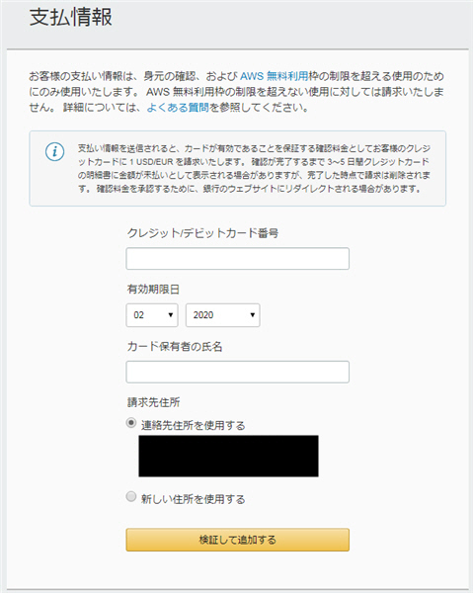This screenshot has width=473, height=593.
Task: Click the blacked-out contact address block
Action: tap(228, 456)
